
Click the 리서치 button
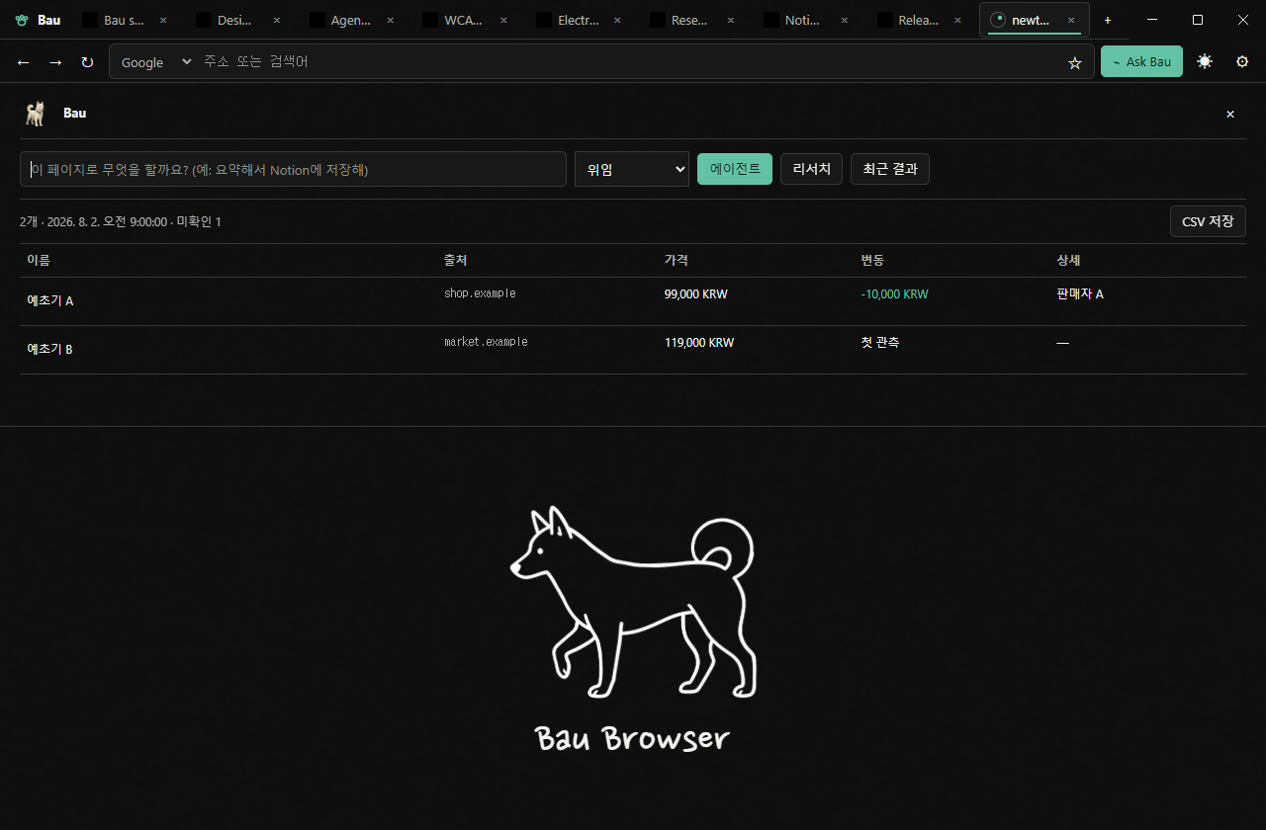811,169
